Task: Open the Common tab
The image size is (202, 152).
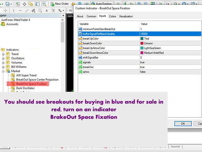Action: coord(91,16)
